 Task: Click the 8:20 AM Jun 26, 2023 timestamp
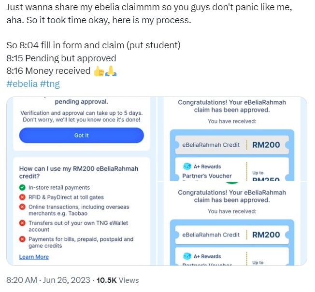pos(48,280)
